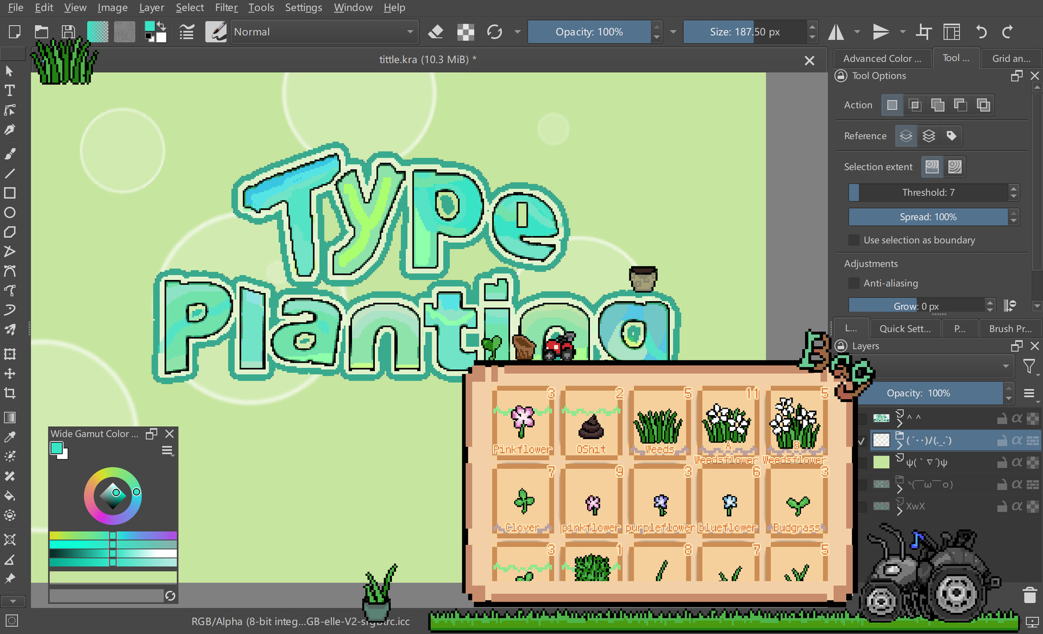
Task: Click the Undo button in the toolbar
Action: pos(981,32)
